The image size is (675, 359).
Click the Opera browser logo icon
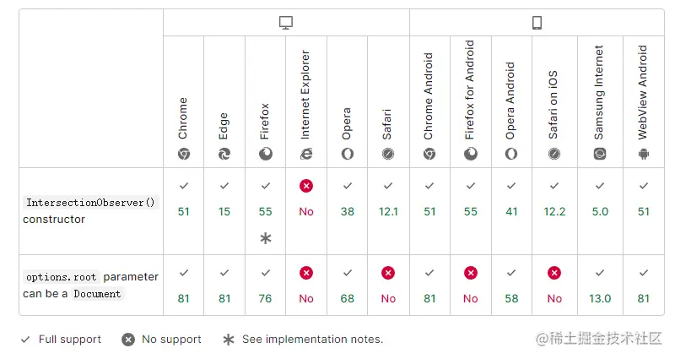tap(348, 154)
